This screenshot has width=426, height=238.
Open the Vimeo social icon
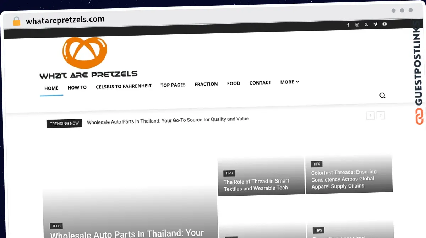click(376, 24)
